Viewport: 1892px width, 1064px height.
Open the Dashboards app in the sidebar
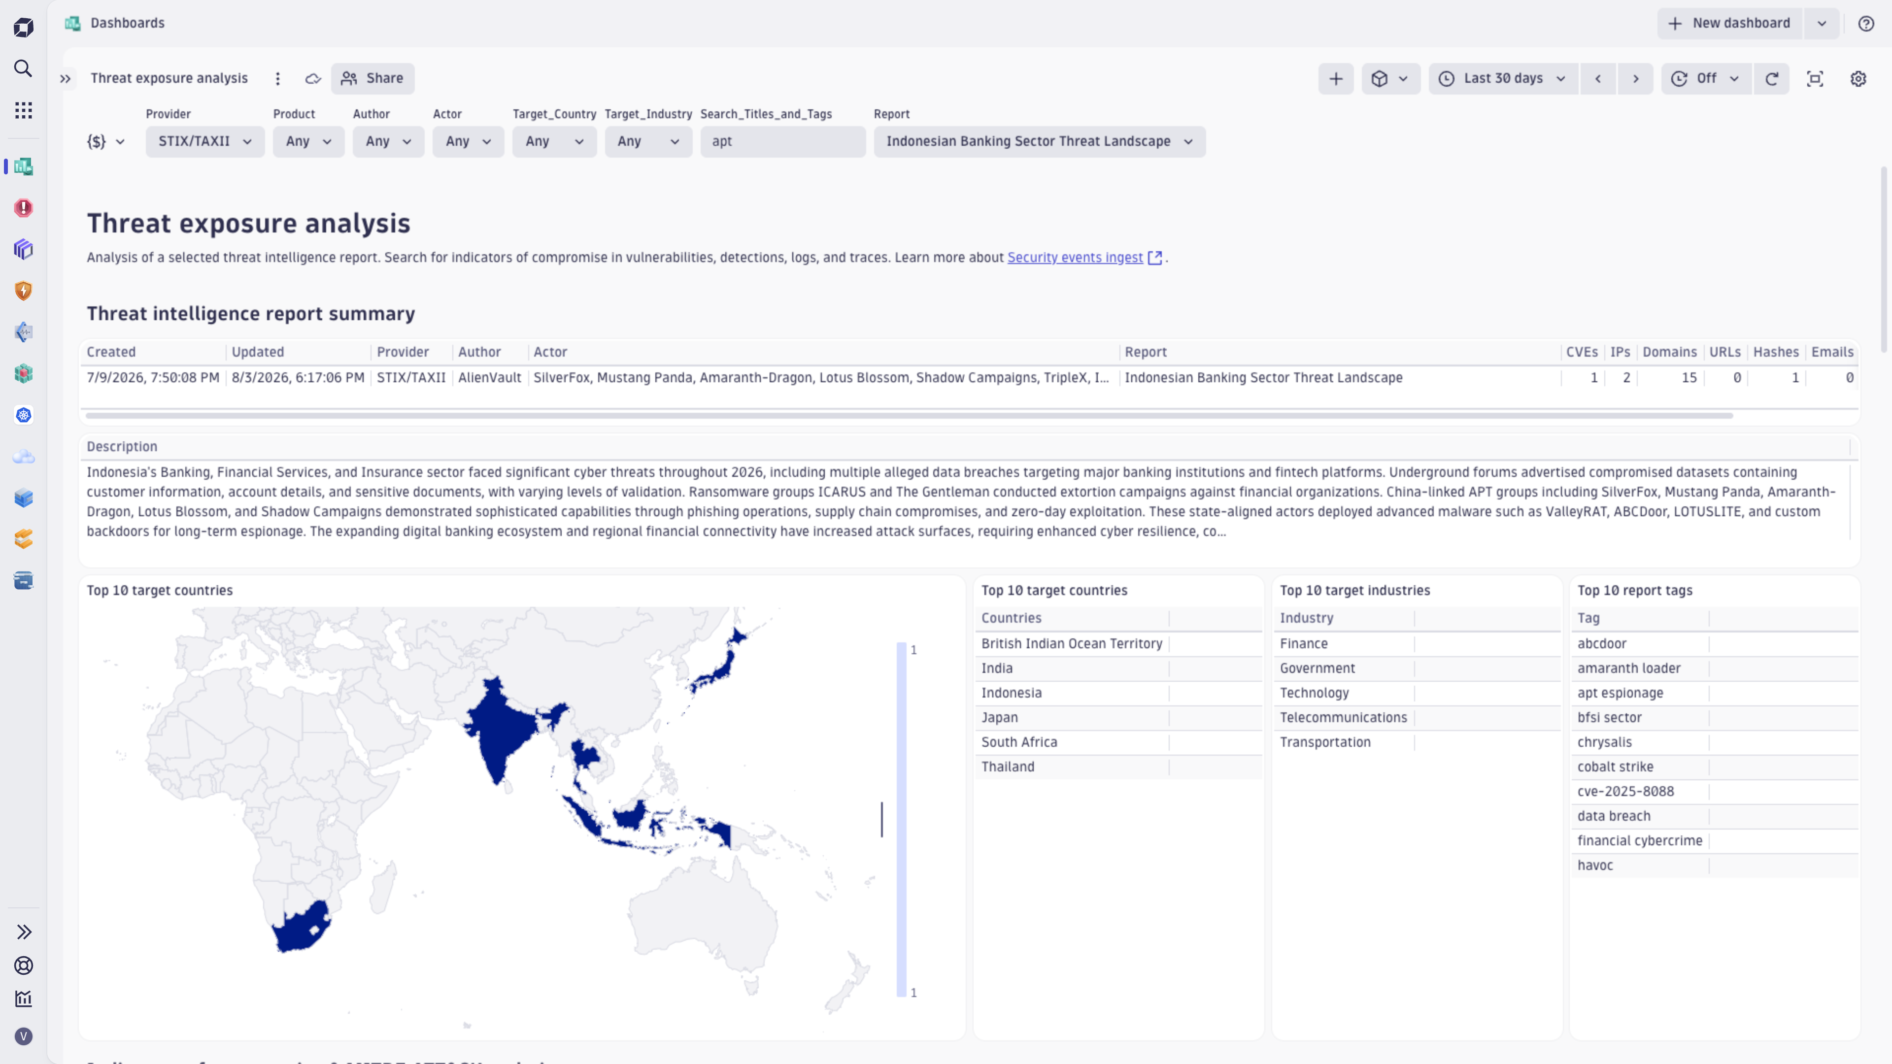tap(24, 166)
